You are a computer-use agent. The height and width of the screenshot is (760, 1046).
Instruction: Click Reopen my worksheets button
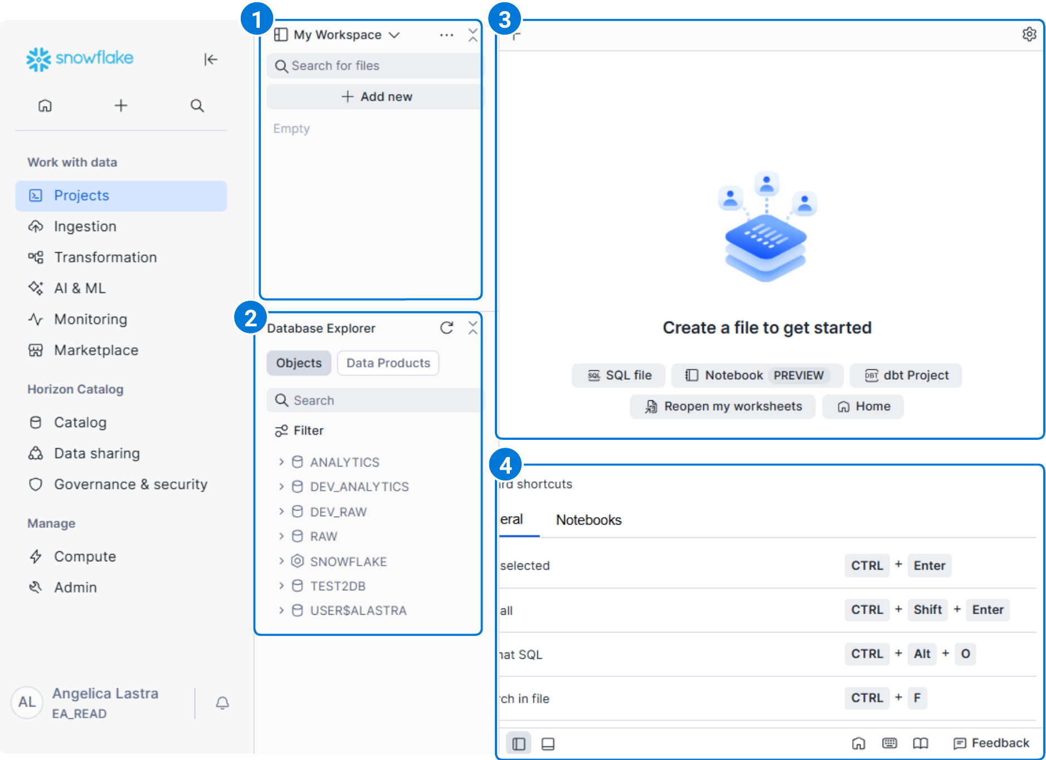[723, 406]
